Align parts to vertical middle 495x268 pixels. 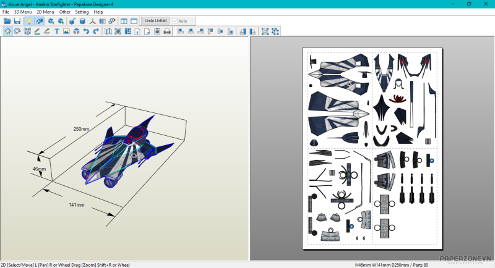(220, 31)
